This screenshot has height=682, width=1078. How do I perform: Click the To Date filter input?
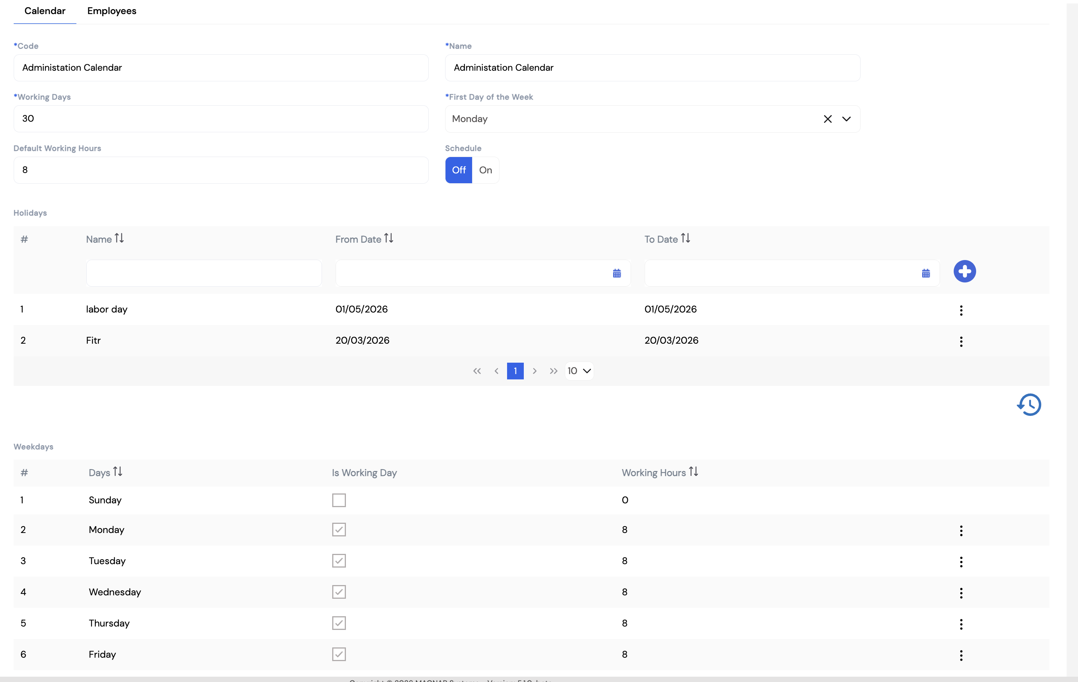(x=792, y=273)
